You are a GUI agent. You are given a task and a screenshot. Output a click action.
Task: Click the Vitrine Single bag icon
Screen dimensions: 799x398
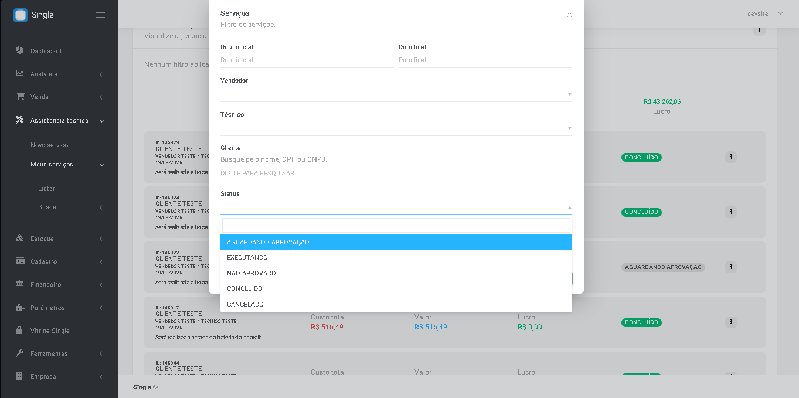[19, 331]
